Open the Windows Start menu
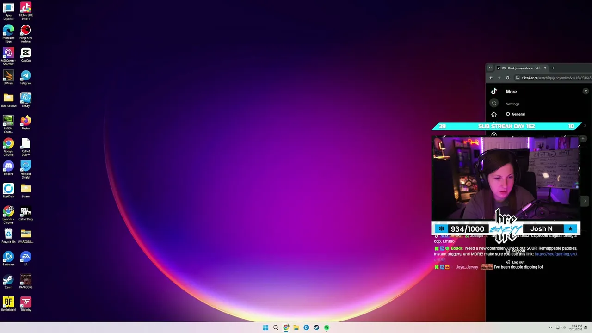The width and height of the screenshot is (592, 333). (265, 327)
